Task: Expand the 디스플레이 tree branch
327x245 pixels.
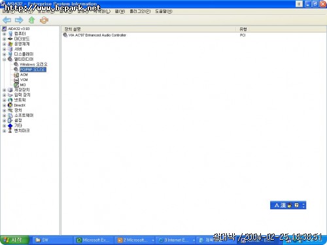Action: 4,54
